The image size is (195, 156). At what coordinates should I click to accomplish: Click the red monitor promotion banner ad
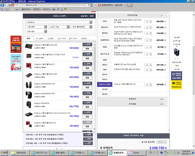point(16,44)
